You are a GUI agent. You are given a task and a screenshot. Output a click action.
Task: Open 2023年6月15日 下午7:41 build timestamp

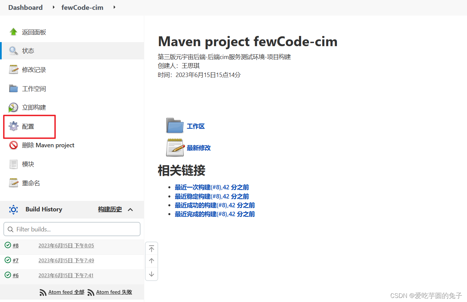[x=66, y=275]
